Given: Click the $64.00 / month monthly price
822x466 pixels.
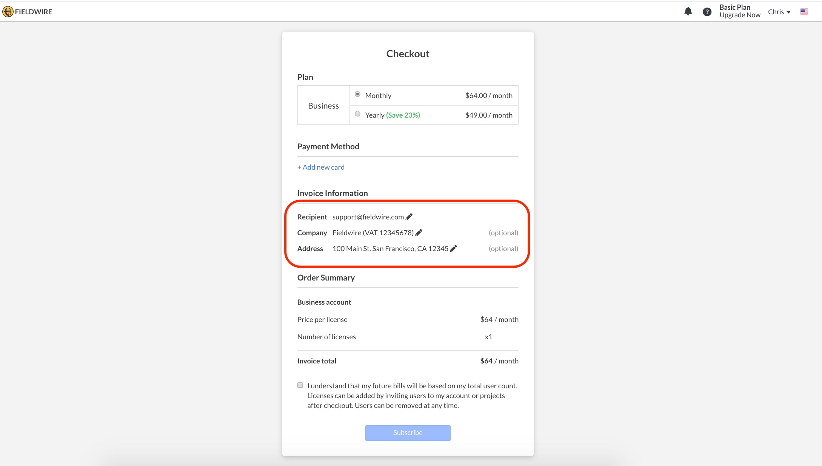Looking at the screenshot, I should tap(489, 95).
